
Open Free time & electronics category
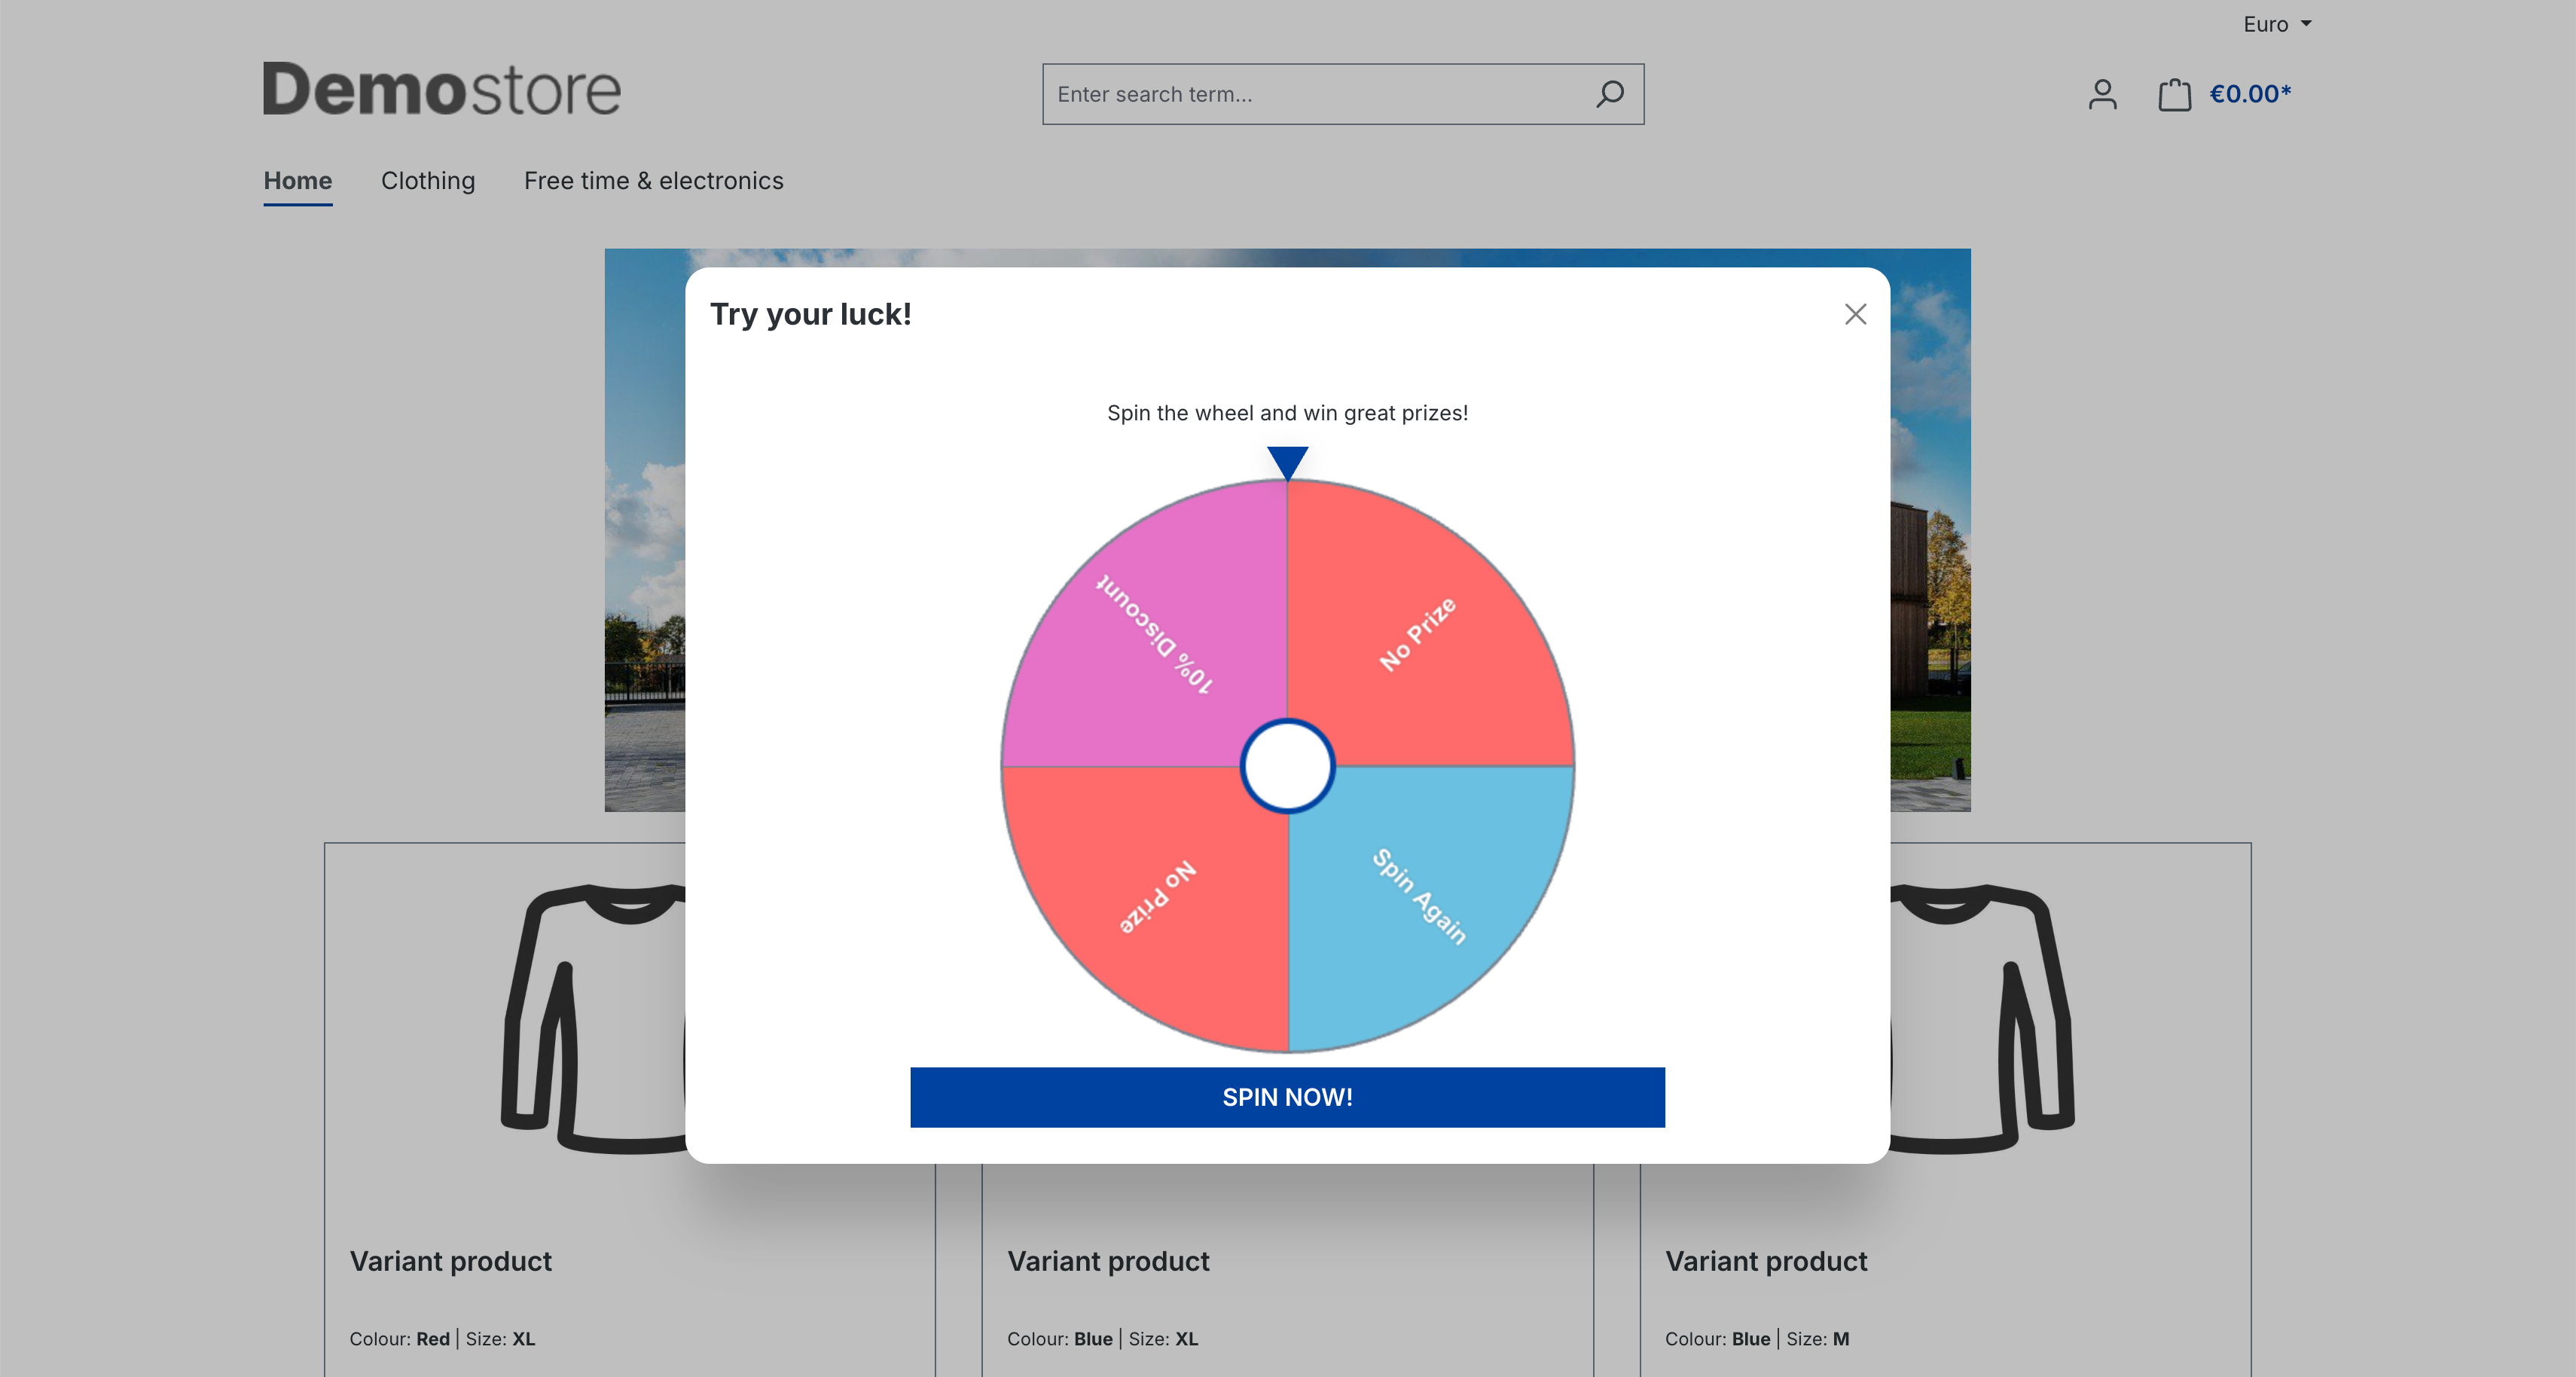tap(653, 181)
